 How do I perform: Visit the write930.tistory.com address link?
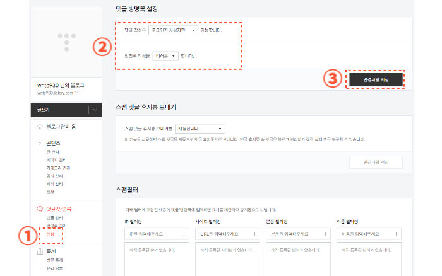(56, 93)
